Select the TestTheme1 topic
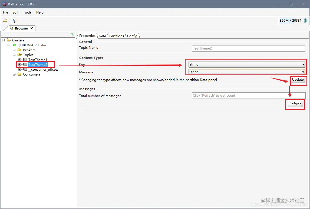 (x=38, y=60)
